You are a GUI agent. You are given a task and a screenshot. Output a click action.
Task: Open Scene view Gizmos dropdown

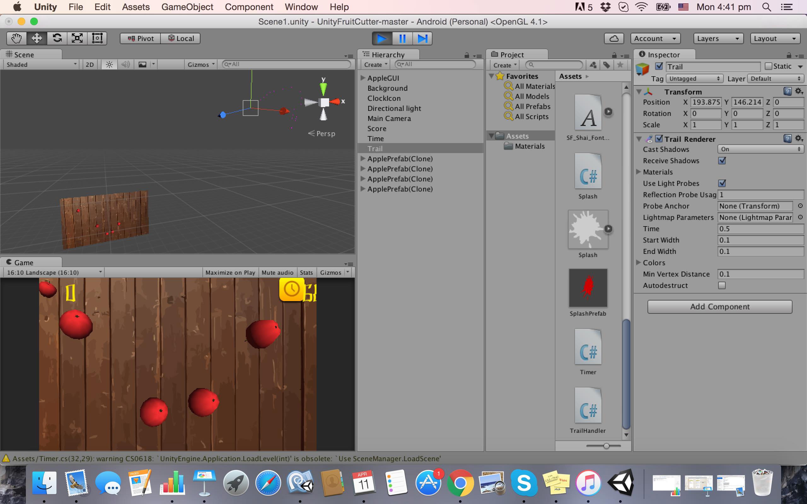(201, 64)
